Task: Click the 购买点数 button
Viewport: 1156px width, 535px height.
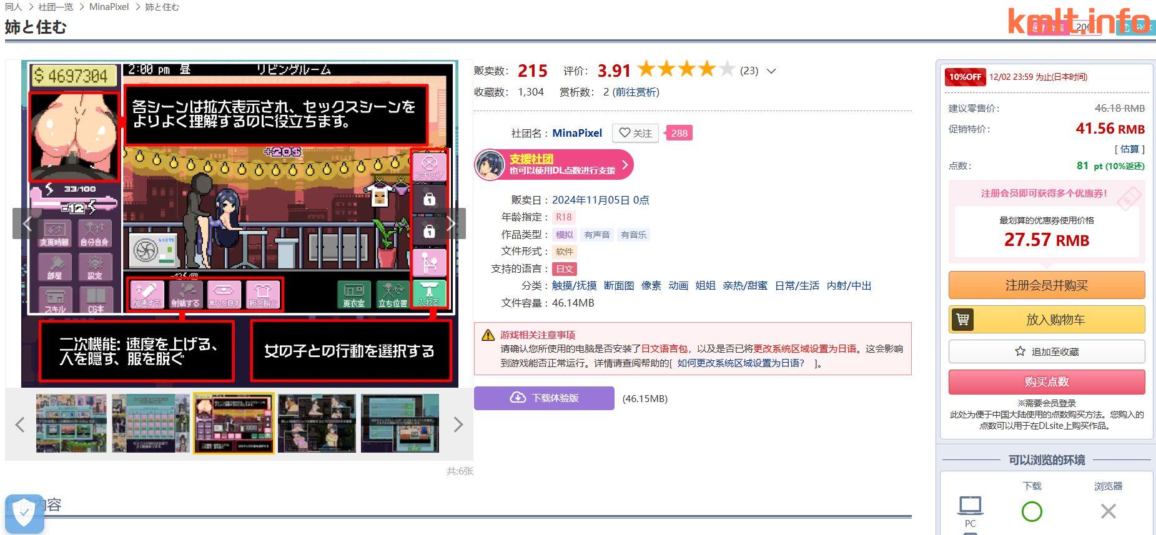Action: coord(1047,381)
